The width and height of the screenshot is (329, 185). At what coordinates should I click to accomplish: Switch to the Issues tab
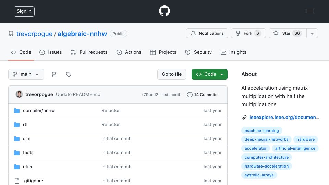[51, 52]
